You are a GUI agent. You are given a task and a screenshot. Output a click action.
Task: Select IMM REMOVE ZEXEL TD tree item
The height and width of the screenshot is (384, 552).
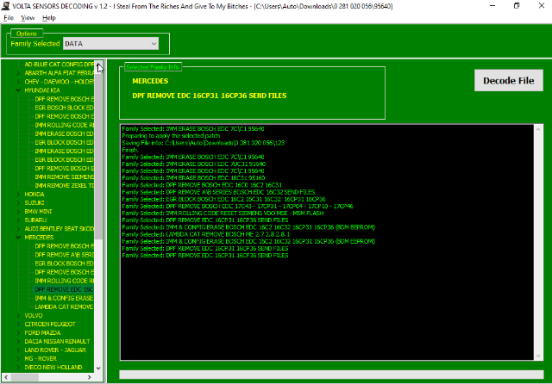click(x=64, y=185)
